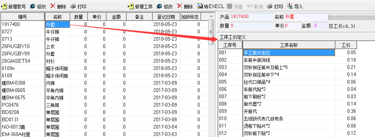This screenshot has width=375, height=137.
Task: Select product code BD0131
Action: 10,119
